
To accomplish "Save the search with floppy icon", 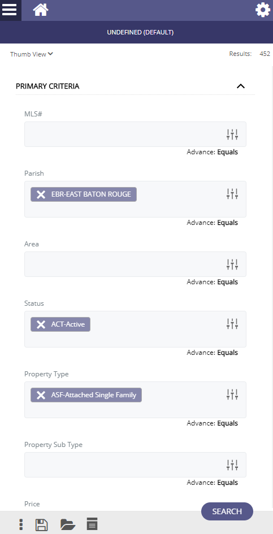I will [x=42, y=524].
